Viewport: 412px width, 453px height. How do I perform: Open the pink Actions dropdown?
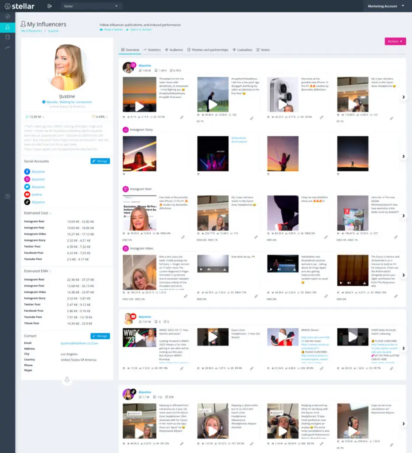coord(395,42)
